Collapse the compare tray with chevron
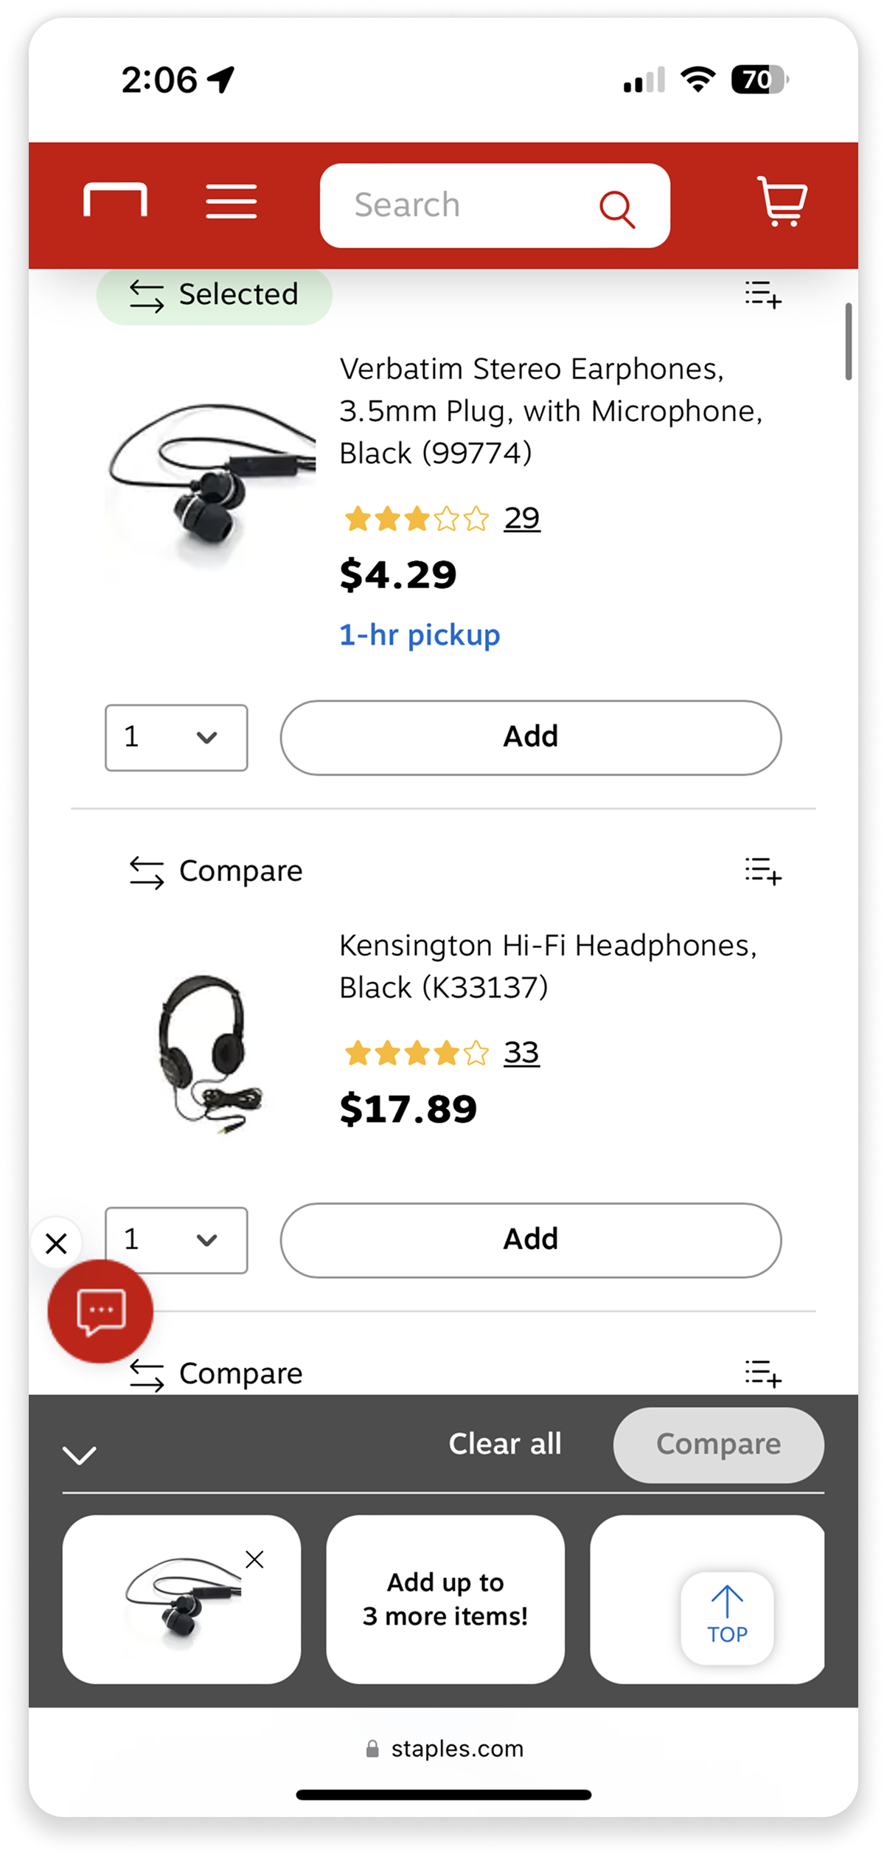The width and height of the screenshot is (887, 1857). click(x=80, y=1455)
